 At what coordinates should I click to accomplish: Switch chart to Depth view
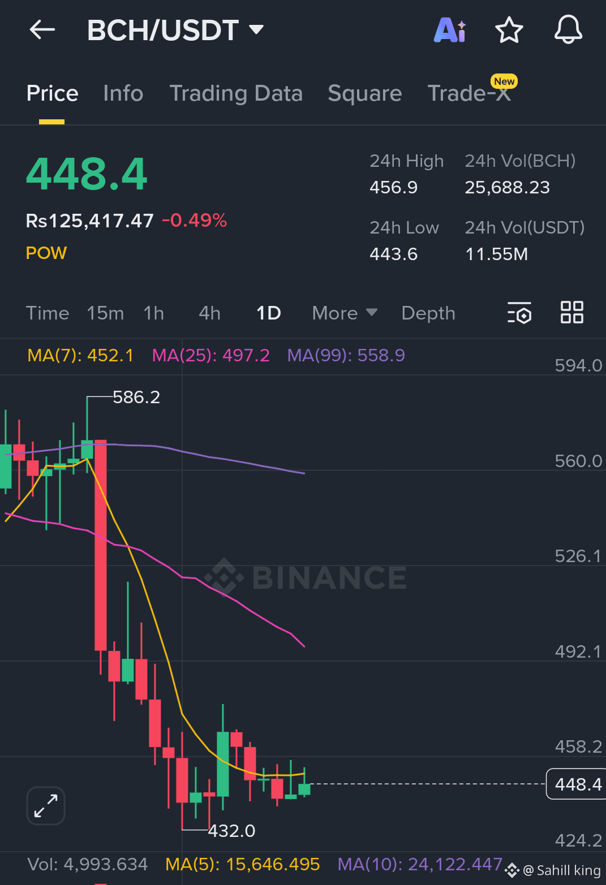428,313
